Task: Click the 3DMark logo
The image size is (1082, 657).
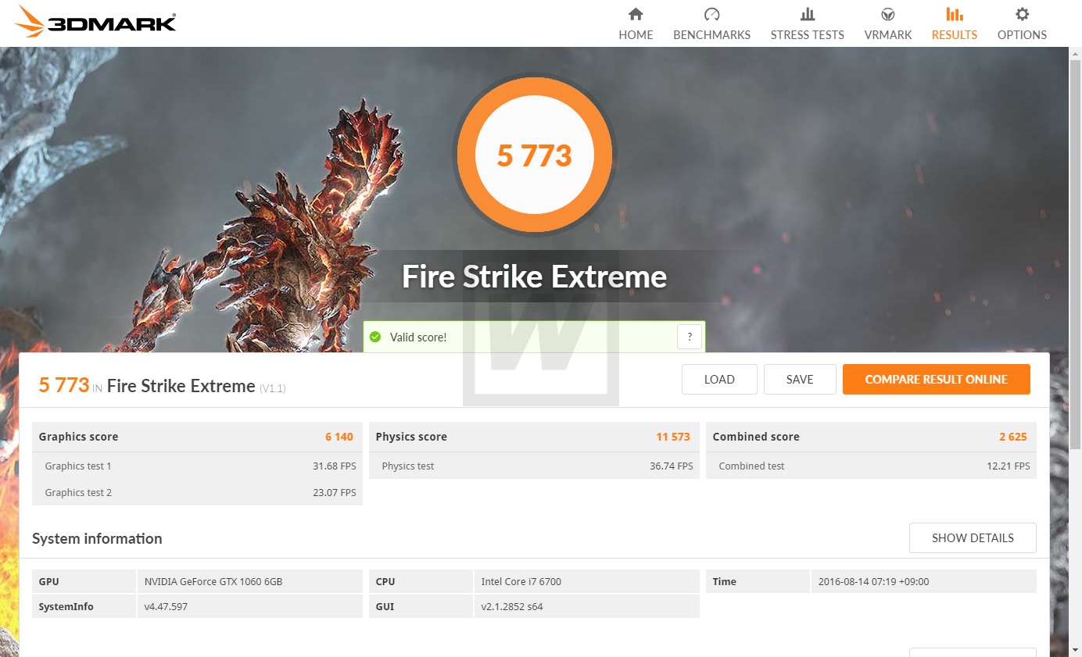Action: pos(95,22)
